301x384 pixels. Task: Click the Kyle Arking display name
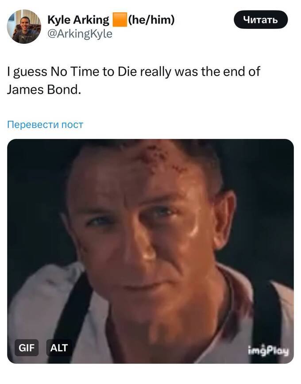[78, 19]
